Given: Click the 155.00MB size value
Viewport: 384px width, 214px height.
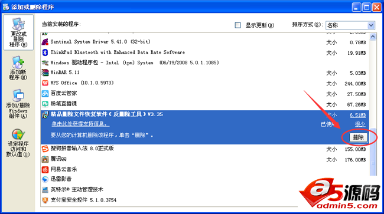Looking at the screenshot, I should pos(355,149).
